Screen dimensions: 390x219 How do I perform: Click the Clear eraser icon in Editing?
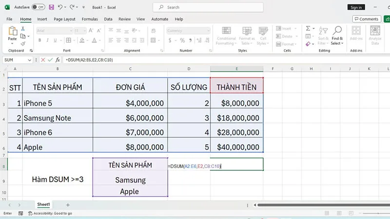[308, 44]
